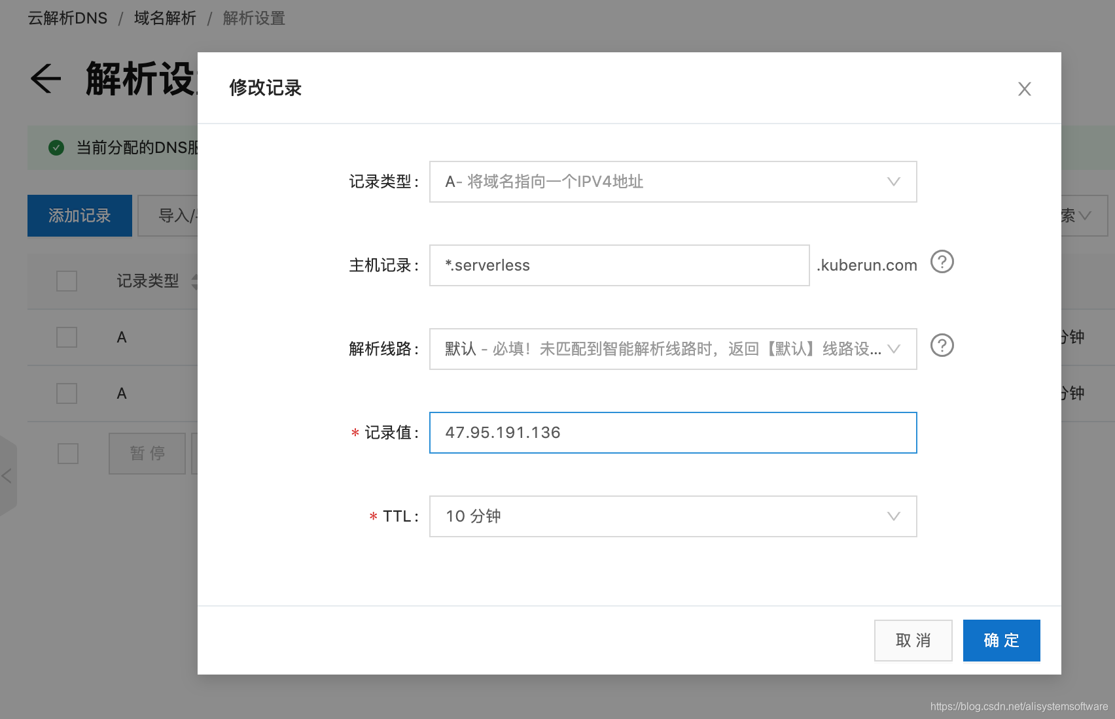Click the back arrow next to 解析设置
The width and height of the screenshot is (1115, 719).
(46, 79)
